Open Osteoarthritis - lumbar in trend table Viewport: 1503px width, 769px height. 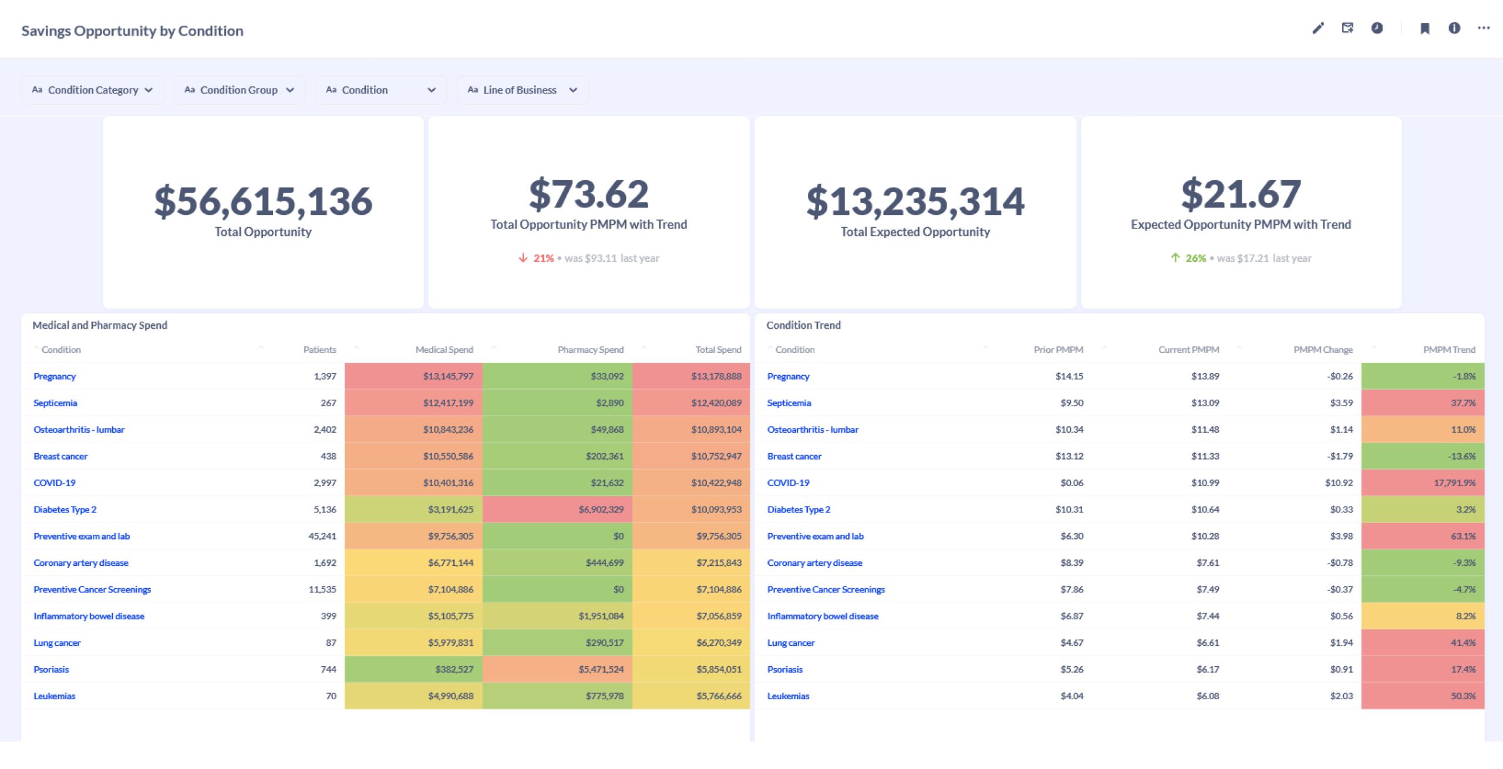click(x=813, y=430)
